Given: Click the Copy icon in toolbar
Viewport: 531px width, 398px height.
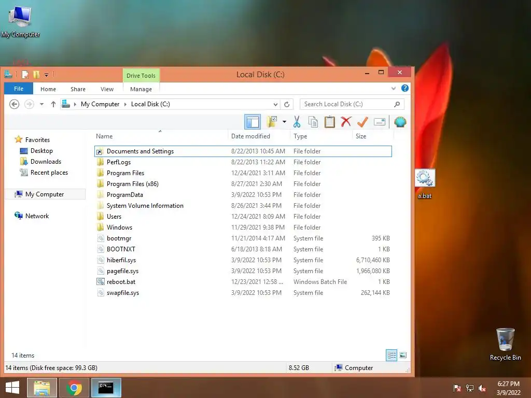Looking at the screenshot, I should coord(313,122).
